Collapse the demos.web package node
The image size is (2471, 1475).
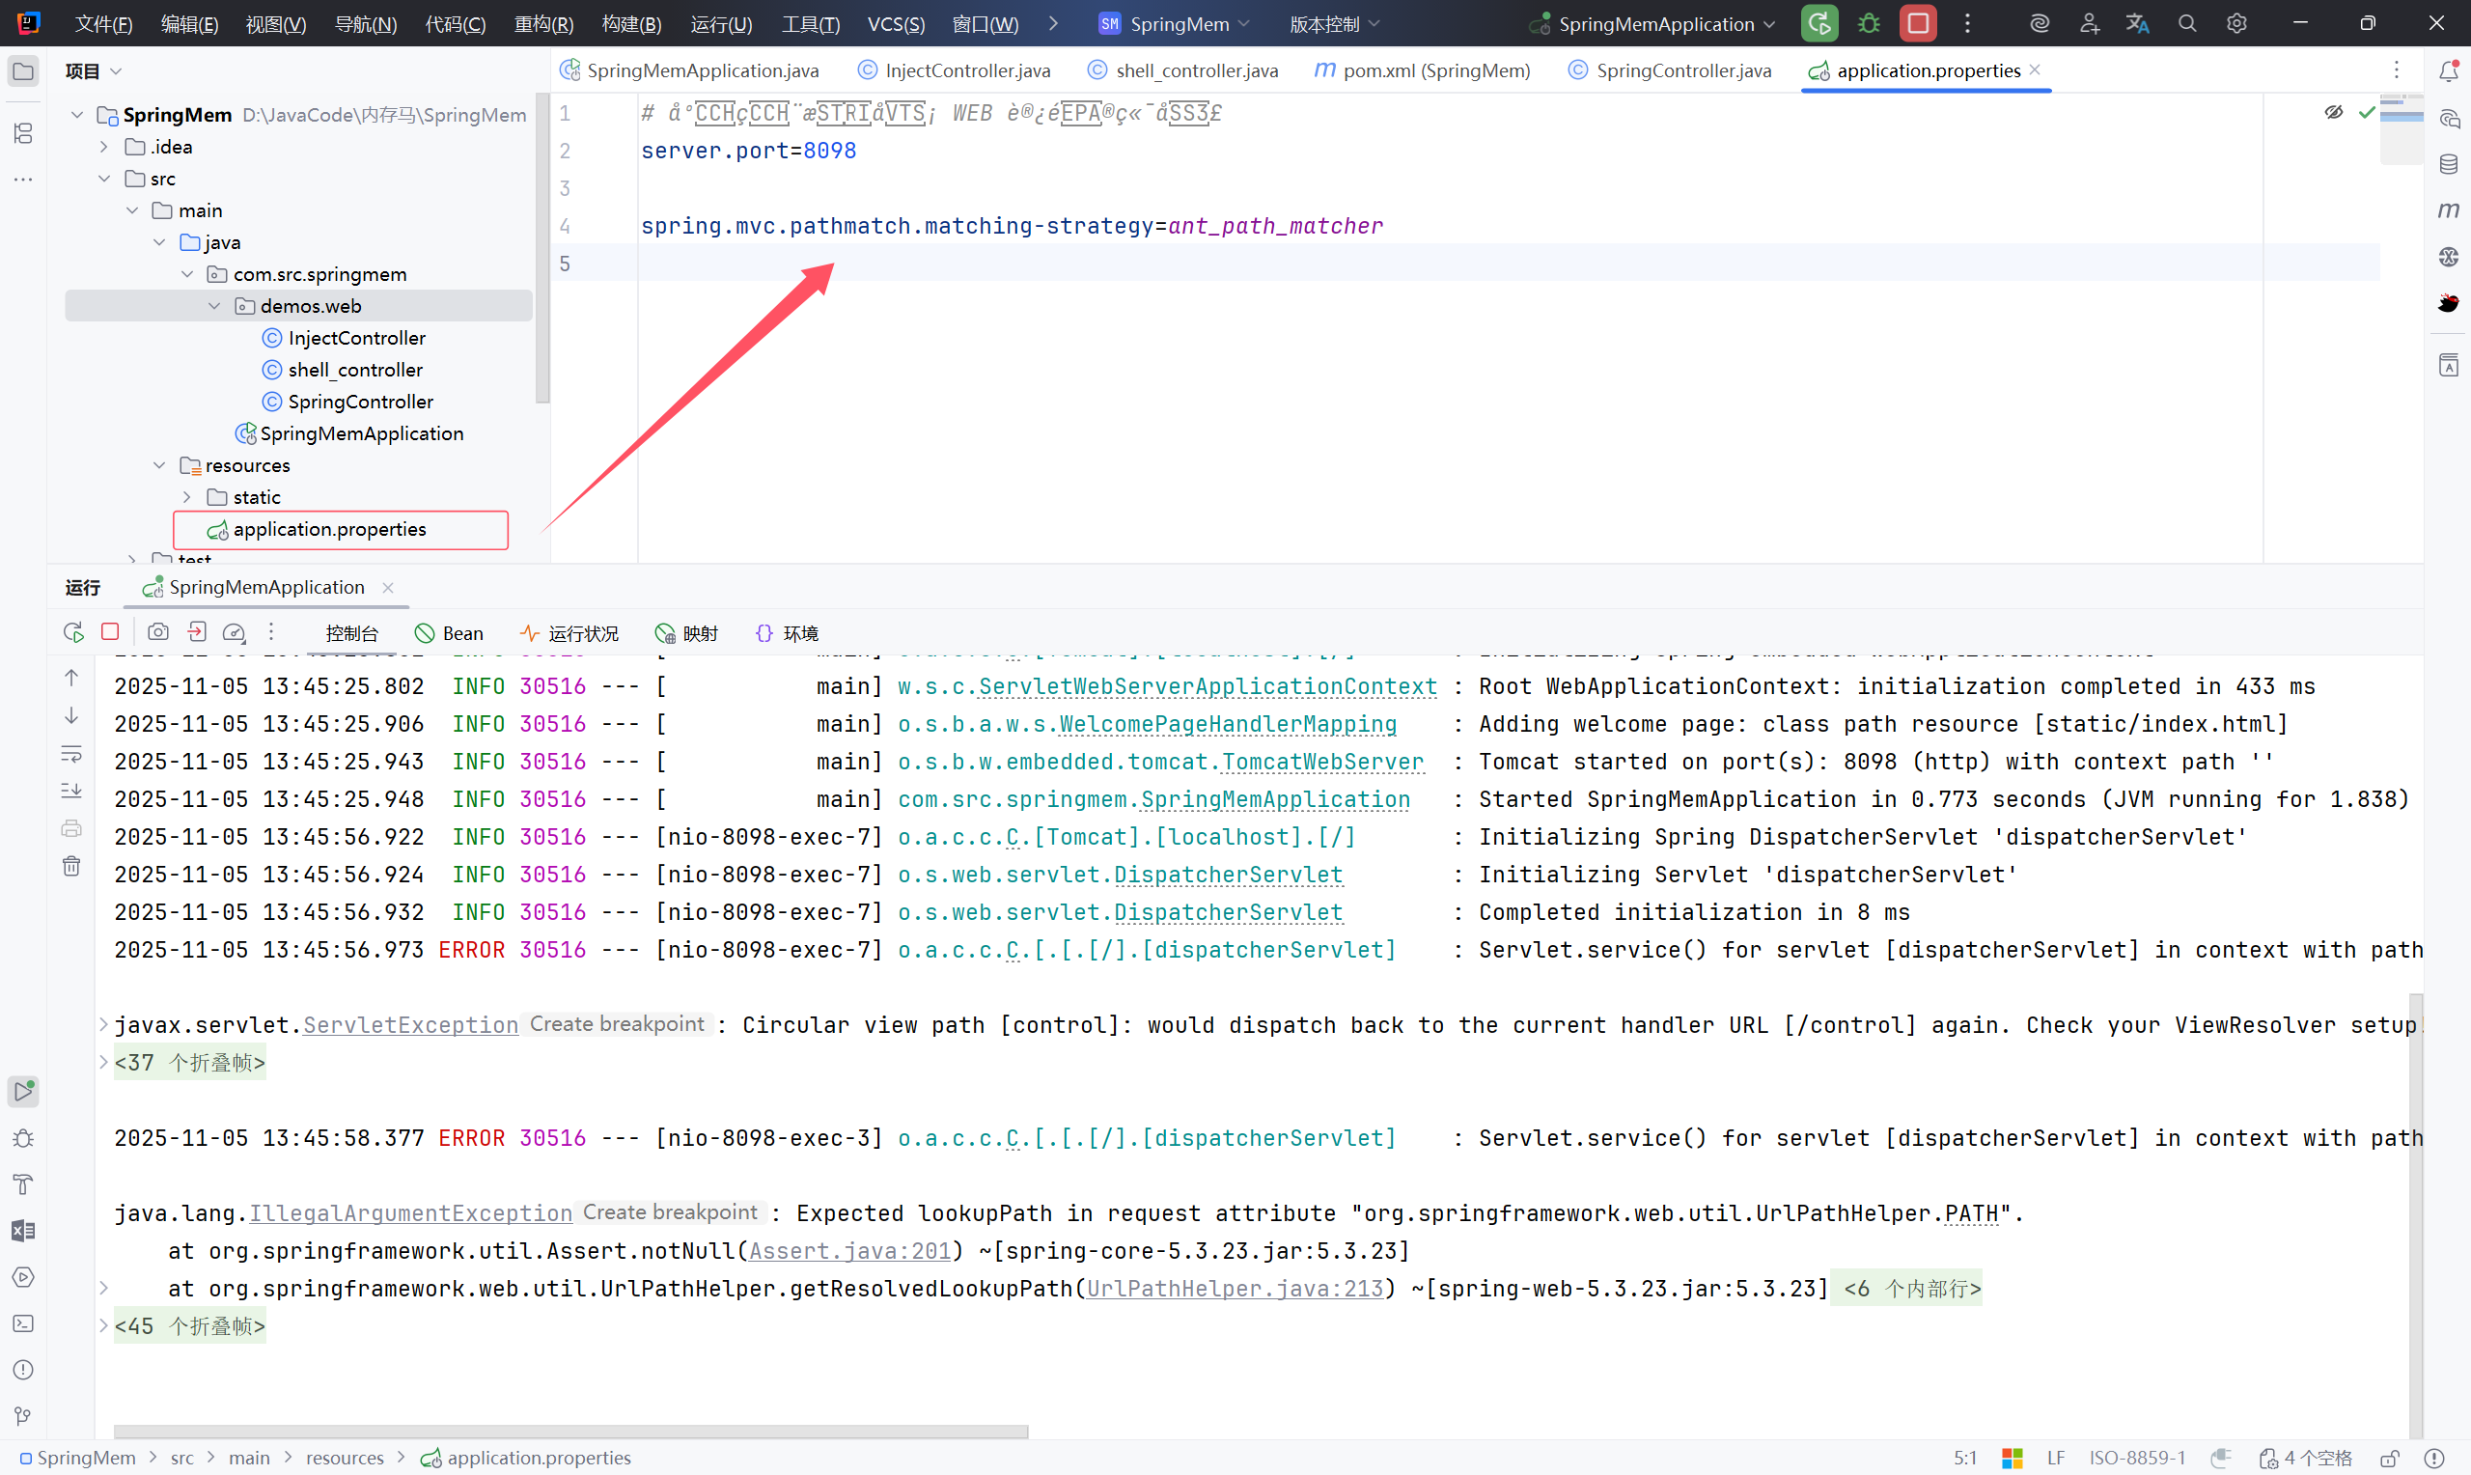click(214, 306)
